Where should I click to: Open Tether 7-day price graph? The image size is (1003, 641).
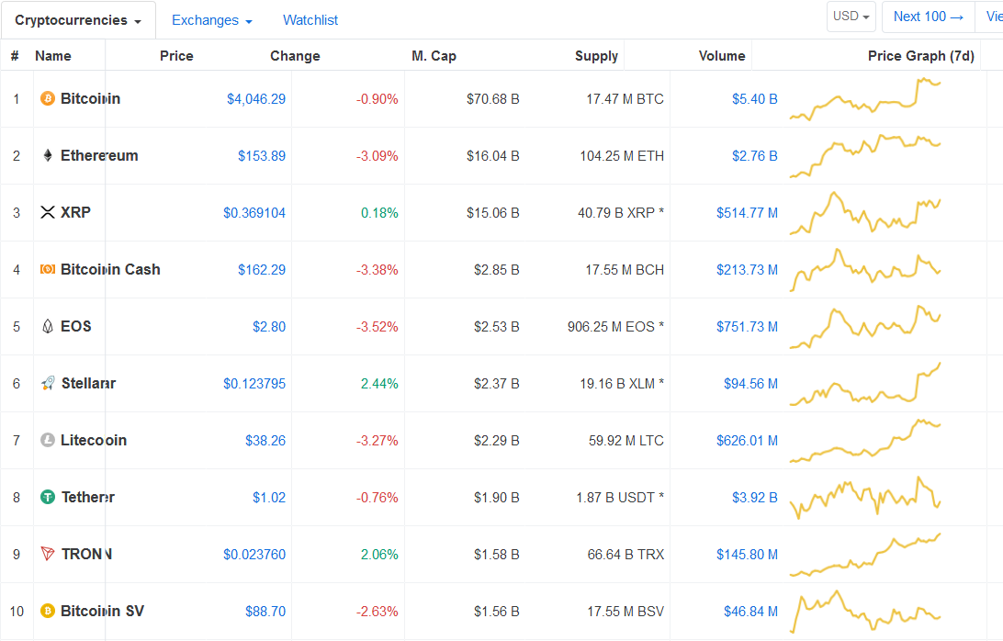(x=865, y=498)
